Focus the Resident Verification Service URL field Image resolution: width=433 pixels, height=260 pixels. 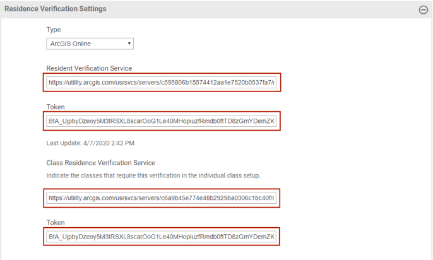(x=162, y=83)
